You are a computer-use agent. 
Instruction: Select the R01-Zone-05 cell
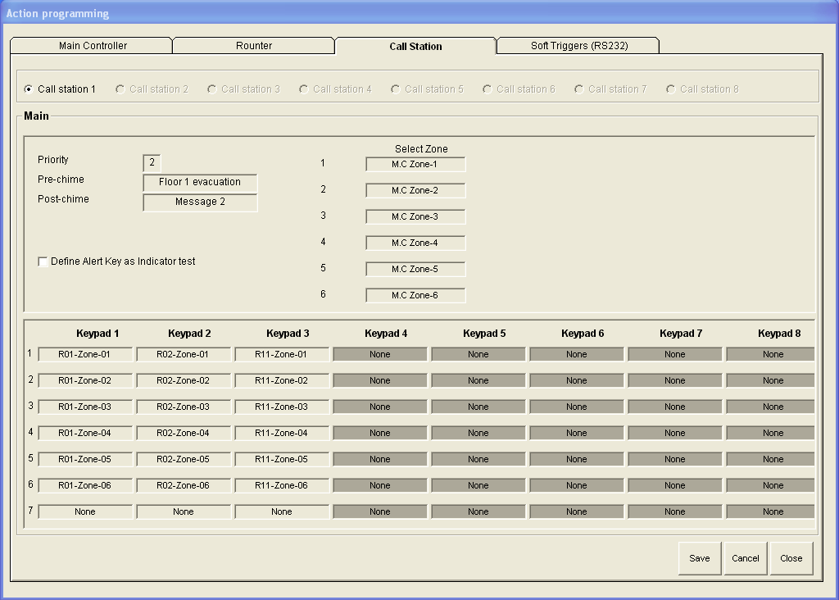pyautogui.click(x=85, y=459)
